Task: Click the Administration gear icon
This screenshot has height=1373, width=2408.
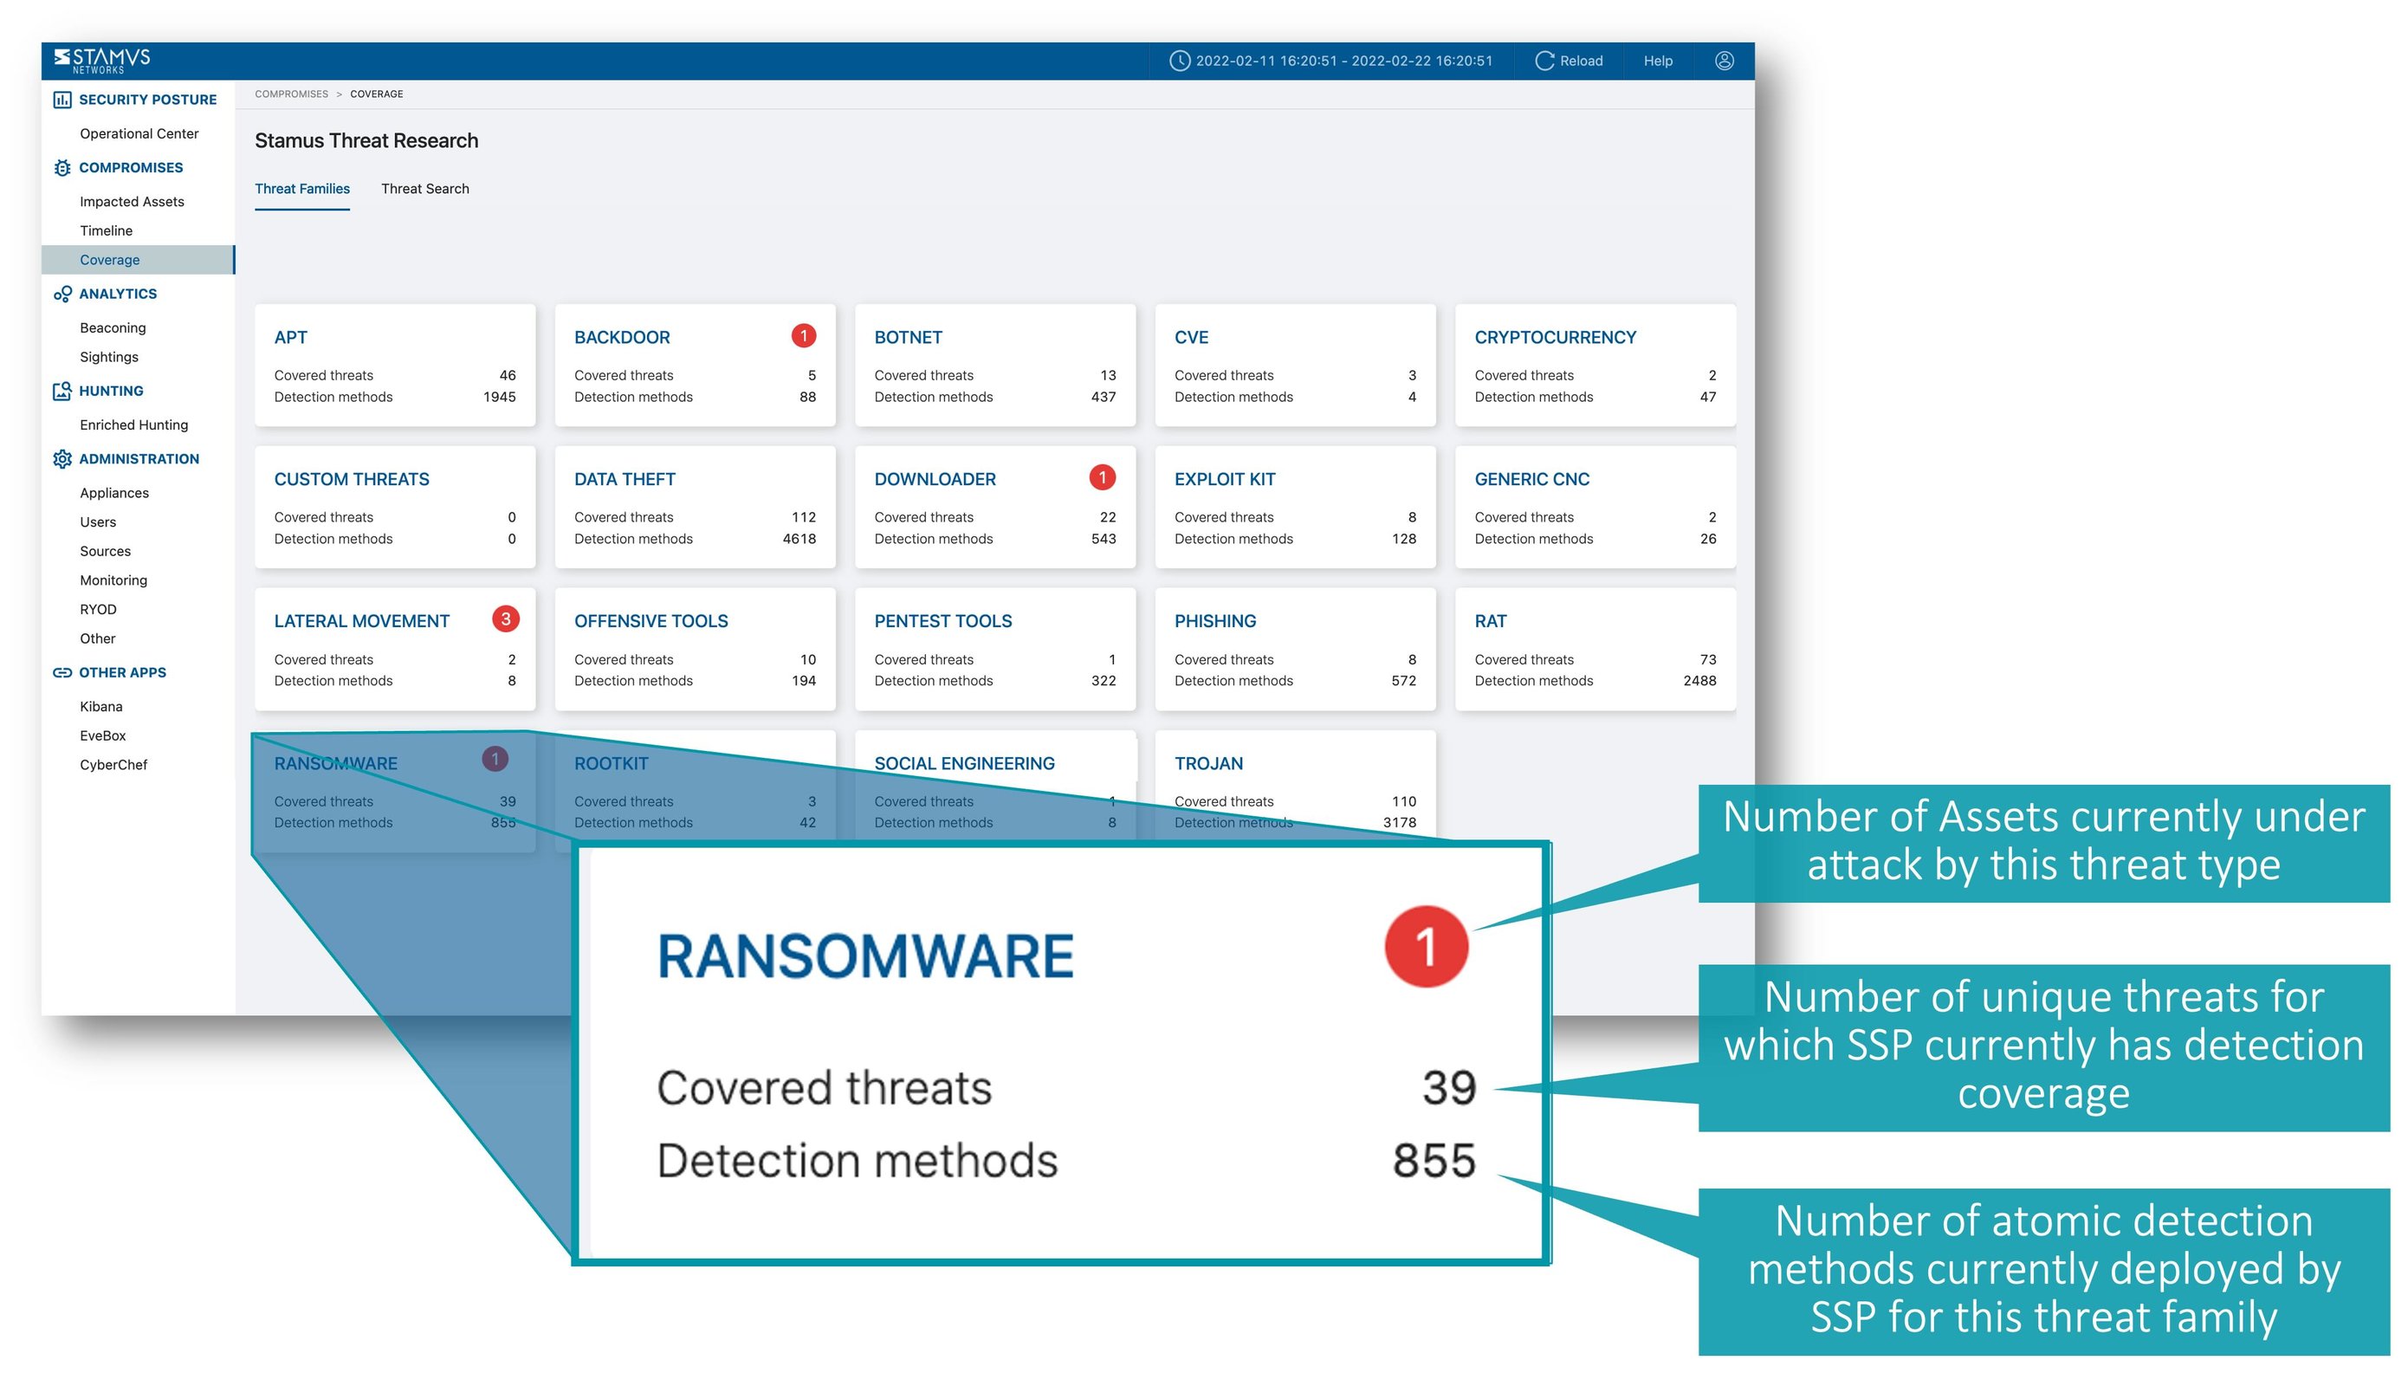Action: pos(62,458)
